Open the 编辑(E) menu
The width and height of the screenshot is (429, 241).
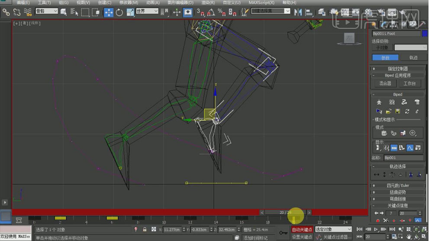pyautogui.click(x=23, y=3)
